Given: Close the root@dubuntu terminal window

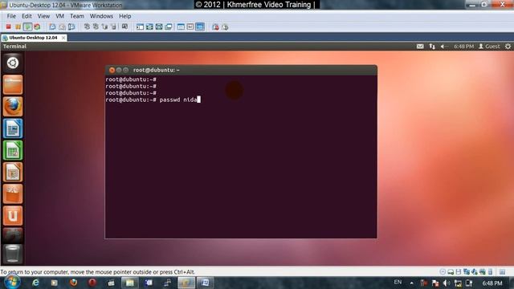Looking at the screenshot, I should pyautogui.click(x=112, y=70).
